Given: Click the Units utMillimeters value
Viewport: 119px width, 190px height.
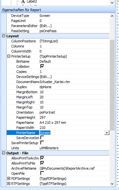Looking at the screenshot, I should click(x=49, y=148).
